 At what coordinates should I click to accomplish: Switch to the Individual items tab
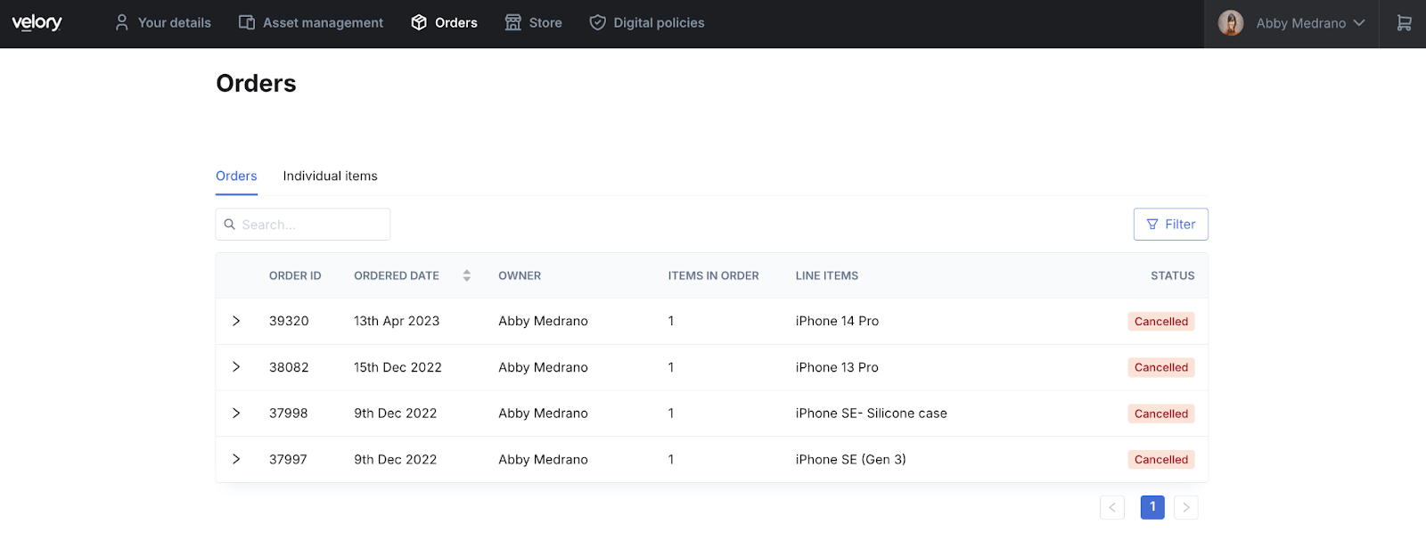tap(330, 176)
